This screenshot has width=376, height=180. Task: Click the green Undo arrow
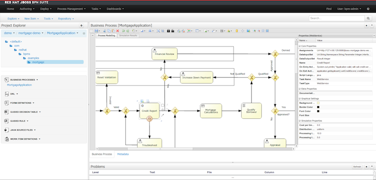123,31
